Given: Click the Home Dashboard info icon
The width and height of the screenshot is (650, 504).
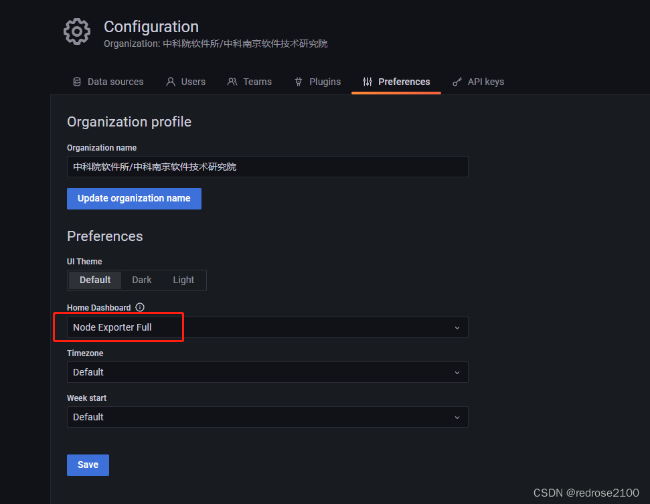Looking at the screenshot, I should (140, 307).
